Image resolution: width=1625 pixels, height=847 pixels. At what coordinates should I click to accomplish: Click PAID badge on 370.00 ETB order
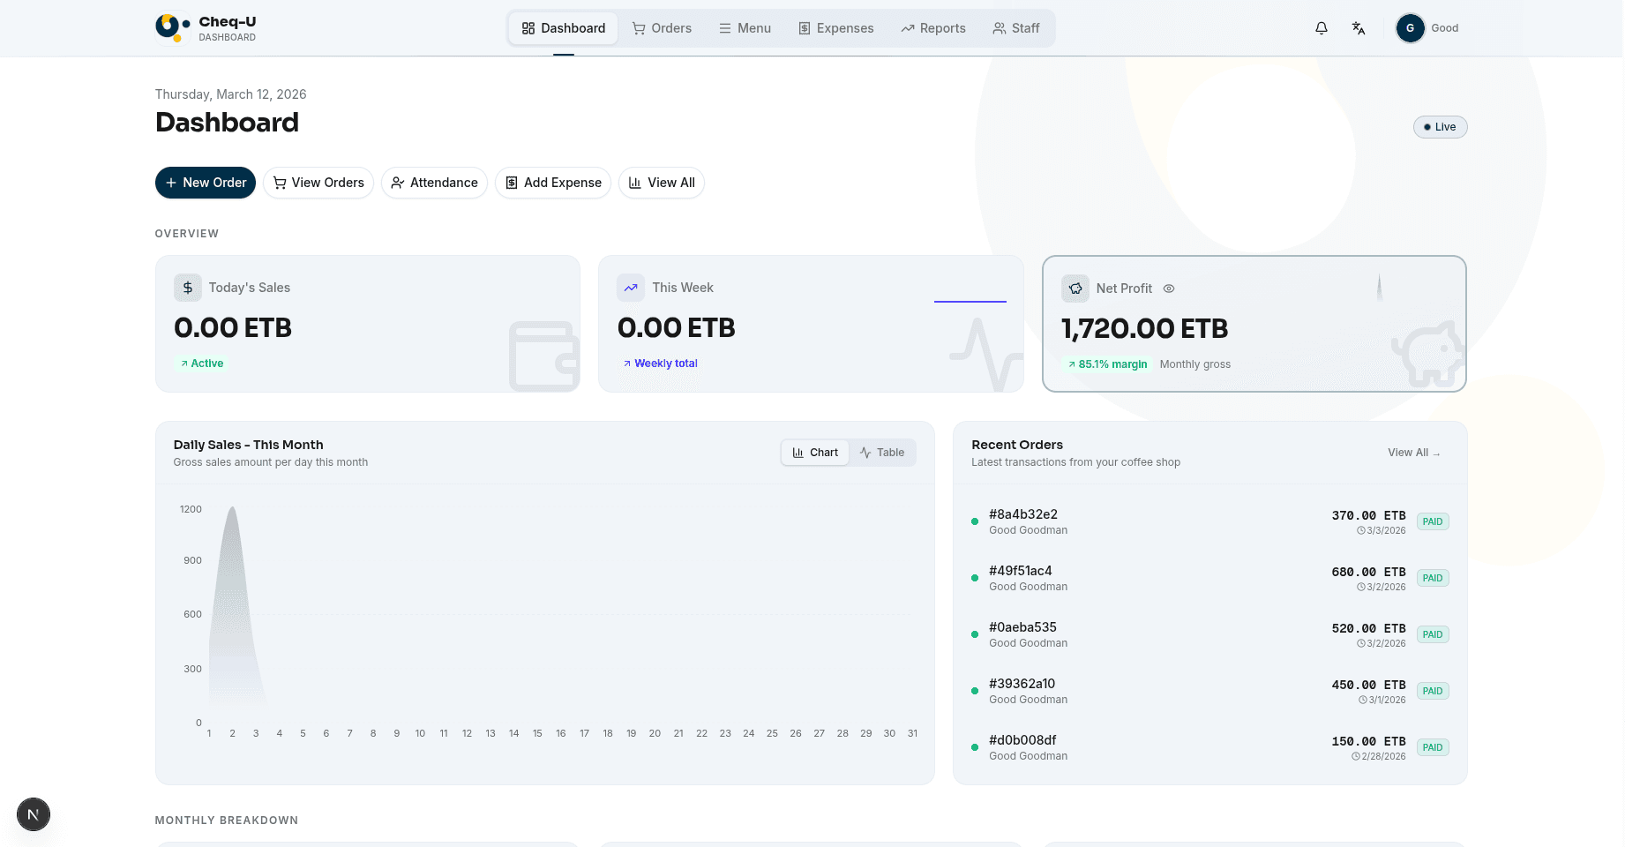point(1433,521)
